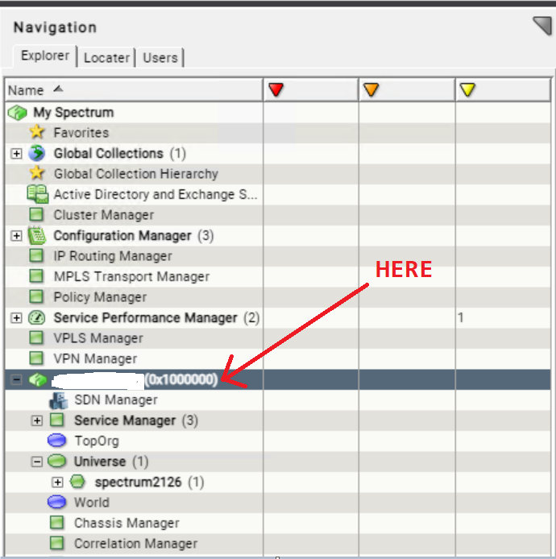Expand the spectrum2126 node
Viewport: 556px width, 559px height.
(57, 482)
